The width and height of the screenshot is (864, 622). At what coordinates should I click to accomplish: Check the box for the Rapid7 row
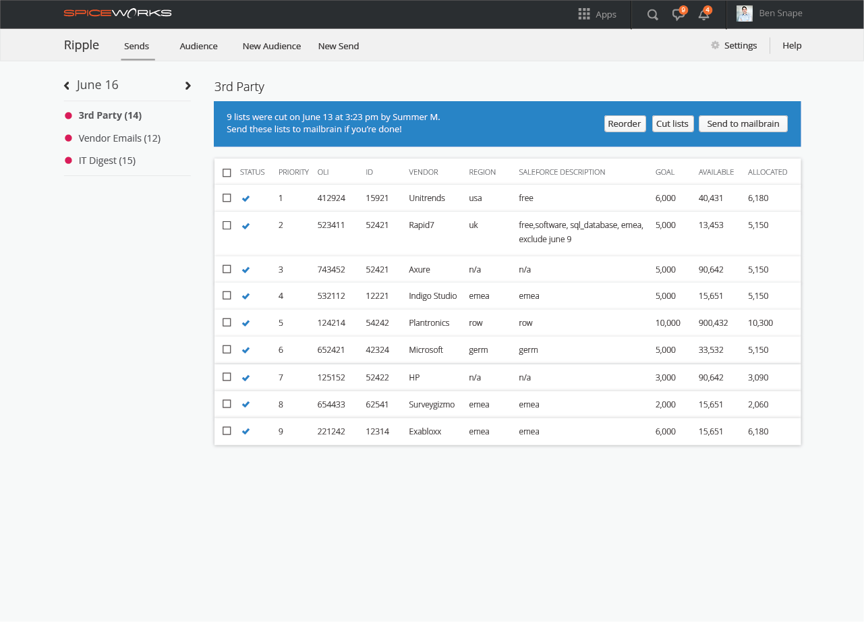point(227,225)
